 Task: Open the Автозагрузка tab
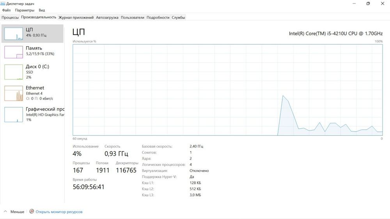(107, 18)
